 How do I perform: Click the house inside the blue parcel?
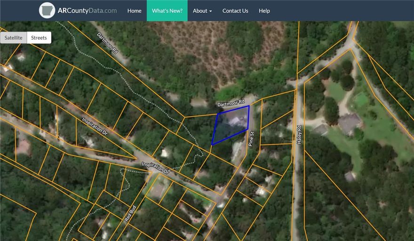(x=236, y=121)
